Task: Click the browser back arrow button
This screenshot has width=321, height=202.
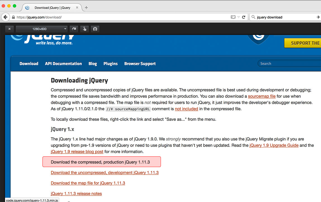Action: pyautogui.click(x=5, y=17)
